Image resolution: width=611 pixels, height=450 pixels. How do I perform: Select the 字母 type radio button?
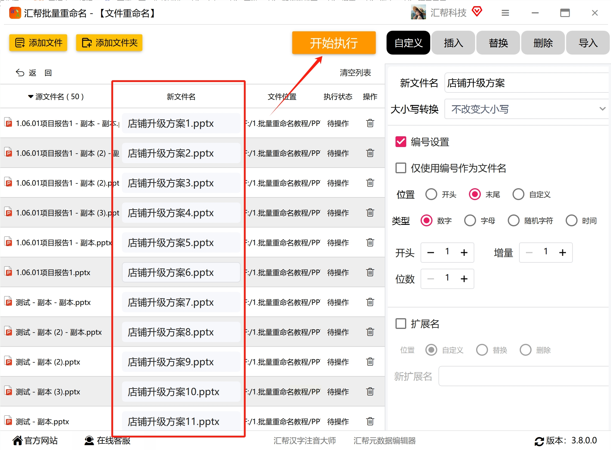click(x=470, y=221)
